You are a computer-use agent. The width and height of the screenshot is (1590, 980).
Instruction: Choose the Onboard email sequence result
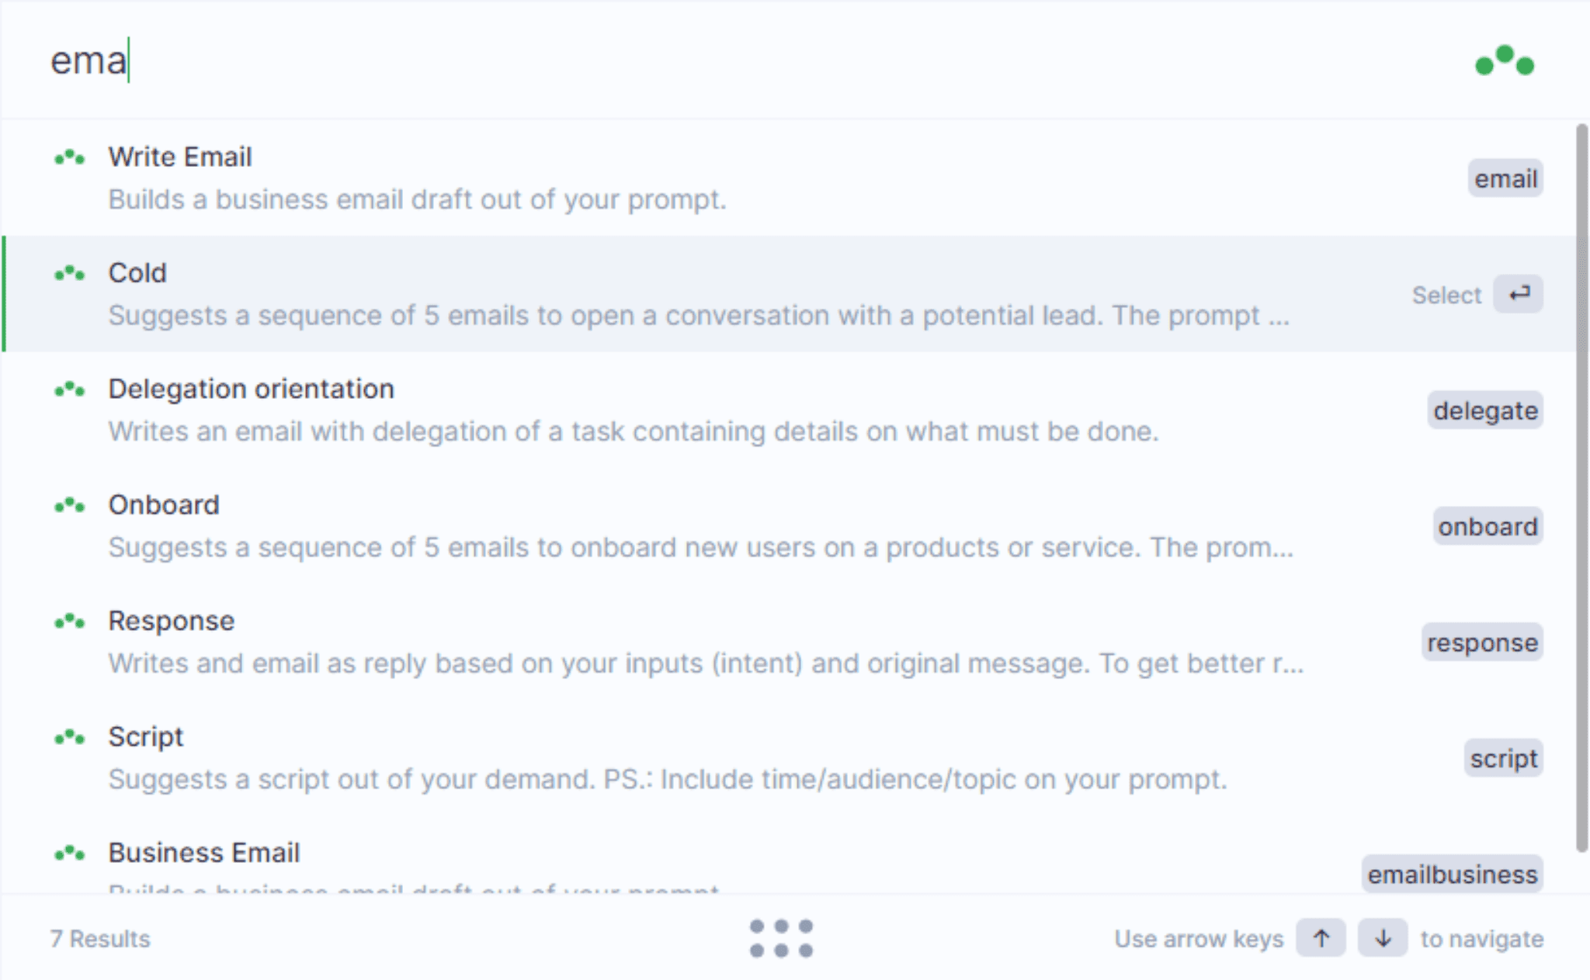[x=789, y=526]
